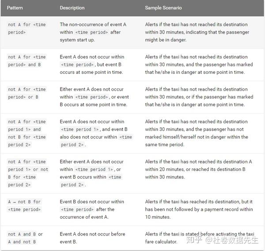Click scenario 'marked himself/herself not in danger'

(x=197, y=133)
